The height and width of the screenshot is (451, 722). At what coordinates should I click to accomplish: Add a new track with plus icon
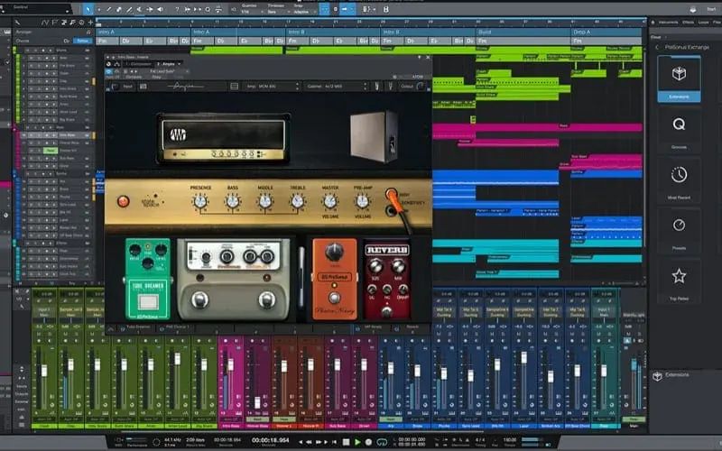tap(90, 22)
